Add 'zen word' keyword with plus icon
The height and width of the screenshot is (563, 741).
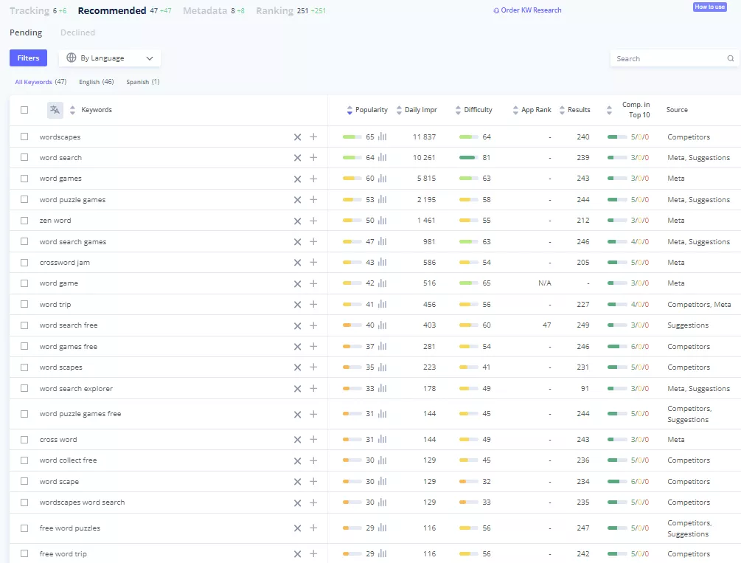click(x=313, y=221)
